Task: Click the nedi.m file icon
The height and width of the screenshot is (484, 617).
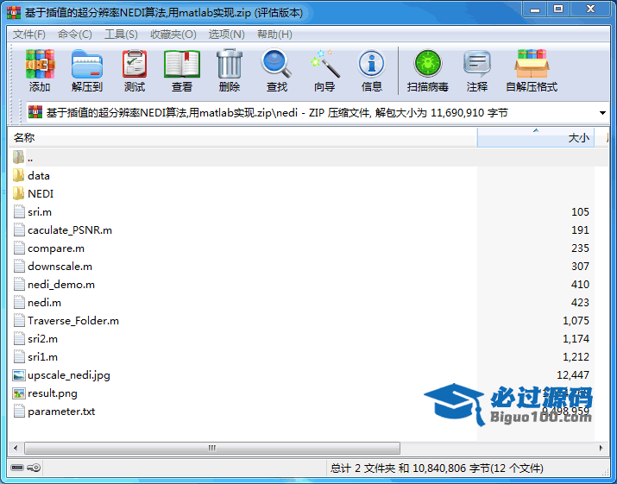Action: click(19, 303)
